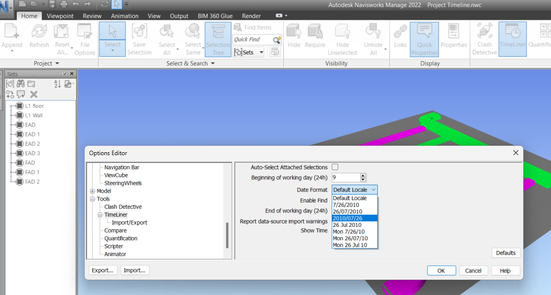Switch to the Viewpoint ribbon tab

60,15
